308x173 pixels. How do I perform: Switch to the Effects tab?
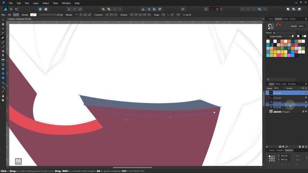pyautogui.click(x=278, y=84)
